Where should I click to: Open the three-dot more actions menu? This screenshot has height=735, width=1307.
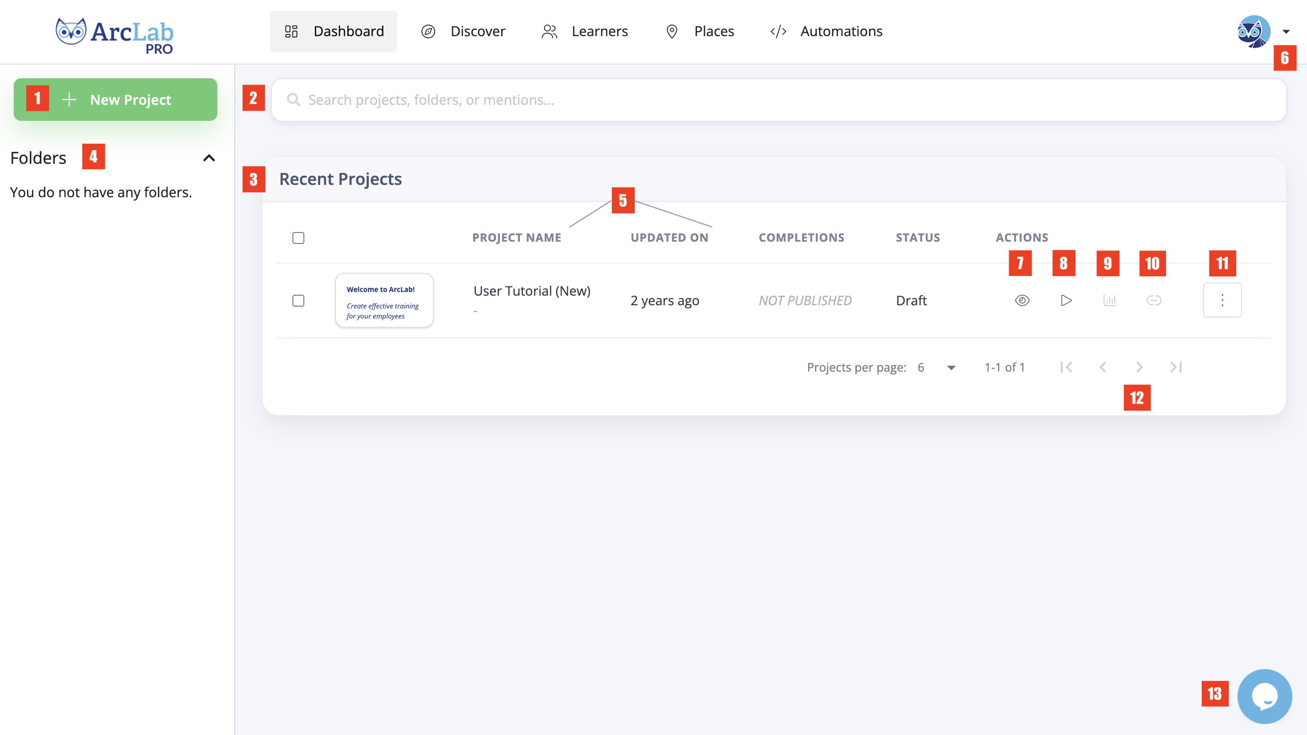pyautogui.click(x=1222, y=300)
